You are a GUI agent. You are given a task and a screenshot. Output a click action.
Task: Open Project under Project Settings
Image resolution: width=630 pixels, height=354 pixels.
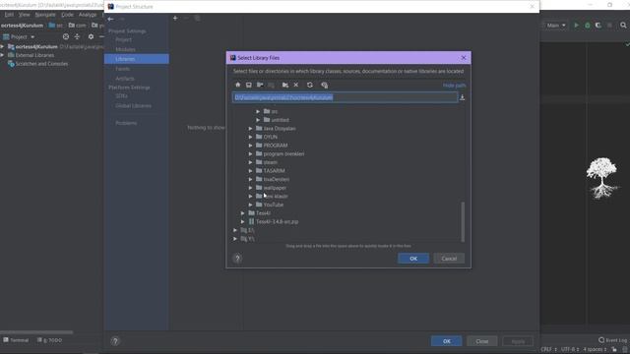point(123,39)
